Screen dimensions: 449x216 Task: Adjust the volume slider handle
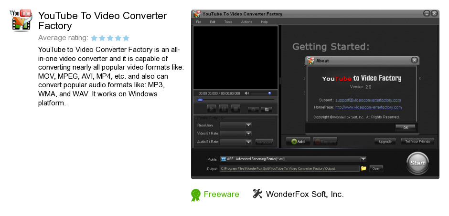[269, 93]
